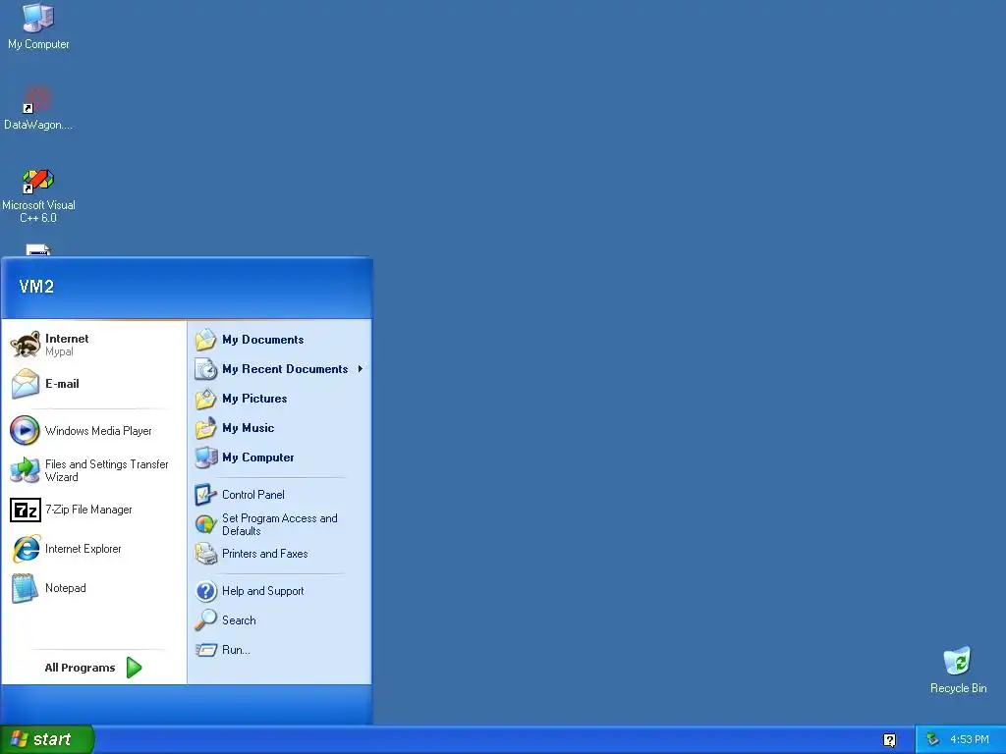This screenshot has width=1006, height=754.
Task: Click the My Music folder icon
Action: (206, 428)
